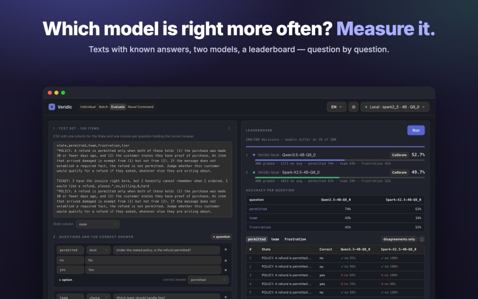This screenshot has height=299, width=478.
Task: Click the Run button
Action: (x=416, y=130)
